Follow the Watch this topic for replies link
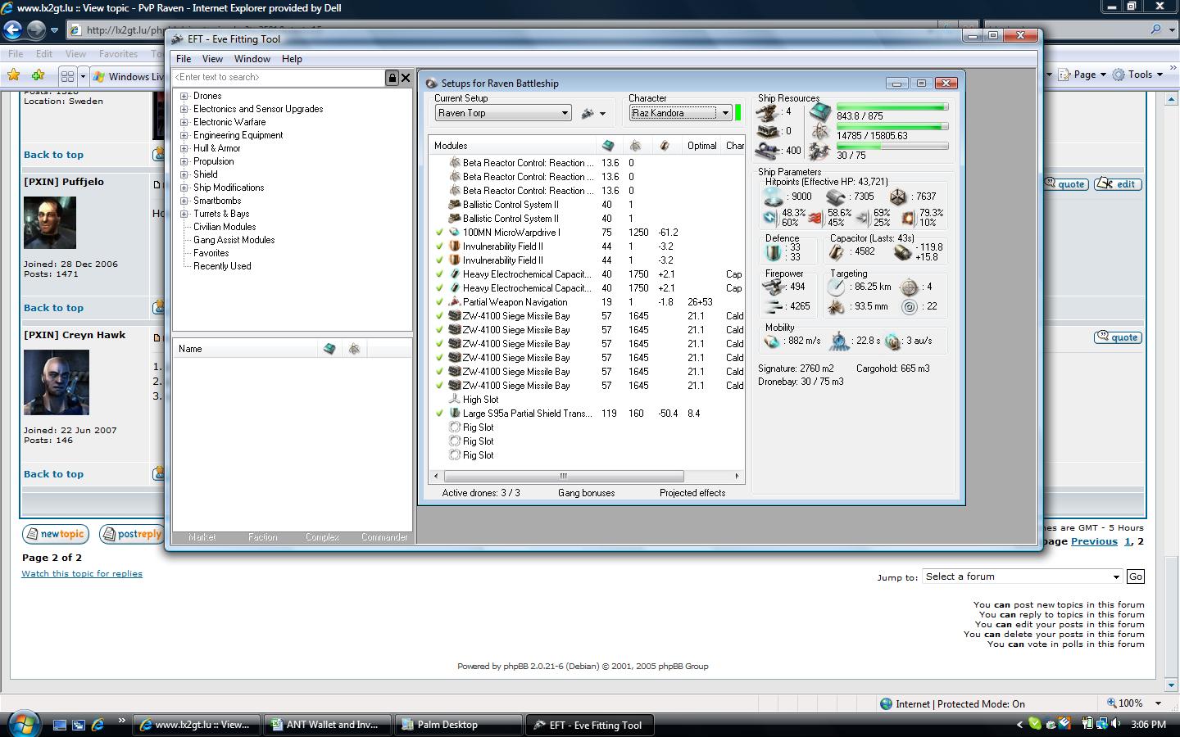 82,573
